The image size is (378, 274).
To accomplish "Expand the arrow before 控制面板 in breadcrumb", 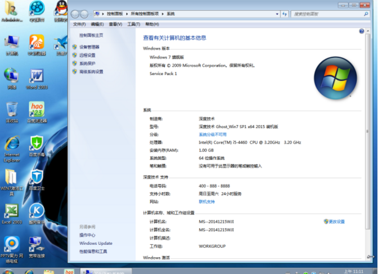I will 103,14.
